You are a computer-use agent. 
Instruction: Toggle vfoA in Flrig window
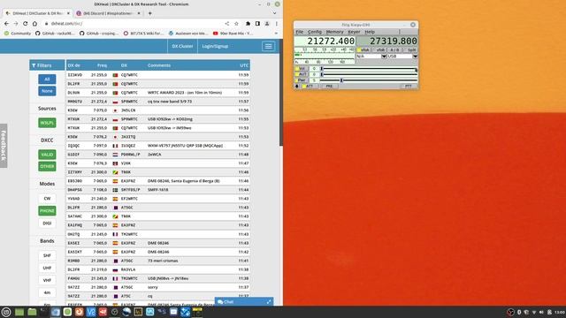(363, 49)
